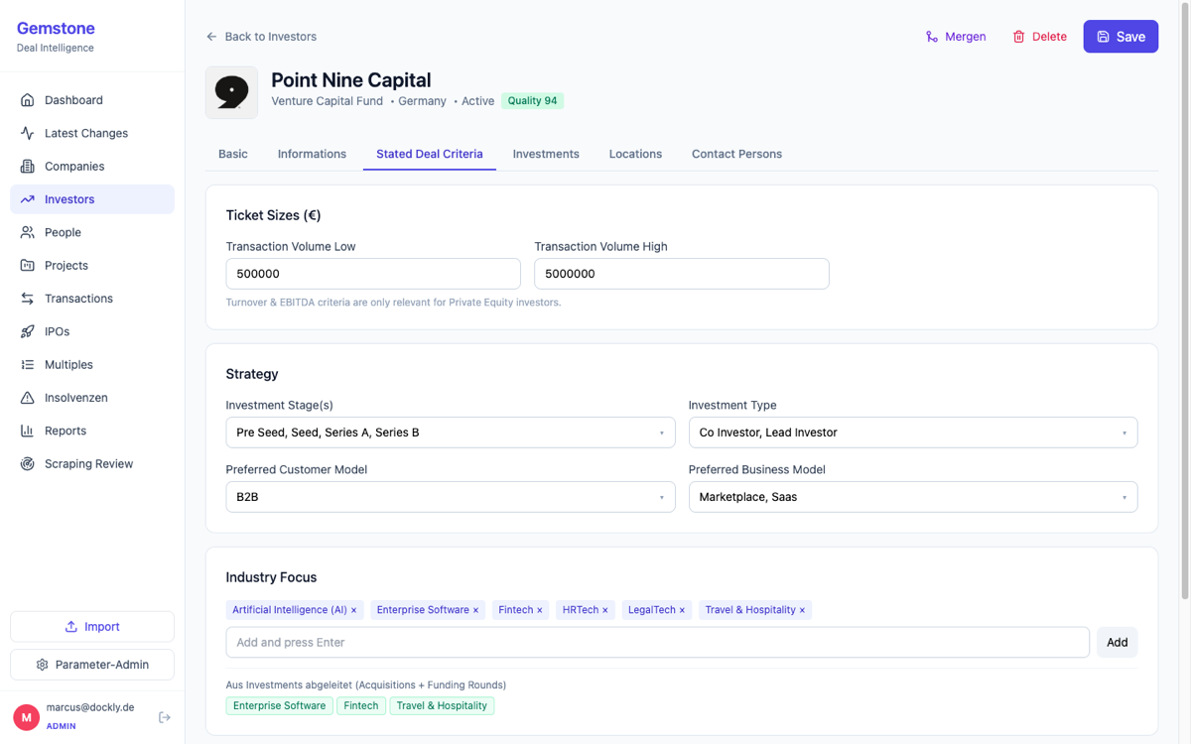1191x744 pixels.
Task: Open Companies in the sidebar
Action: click(92, 167)
